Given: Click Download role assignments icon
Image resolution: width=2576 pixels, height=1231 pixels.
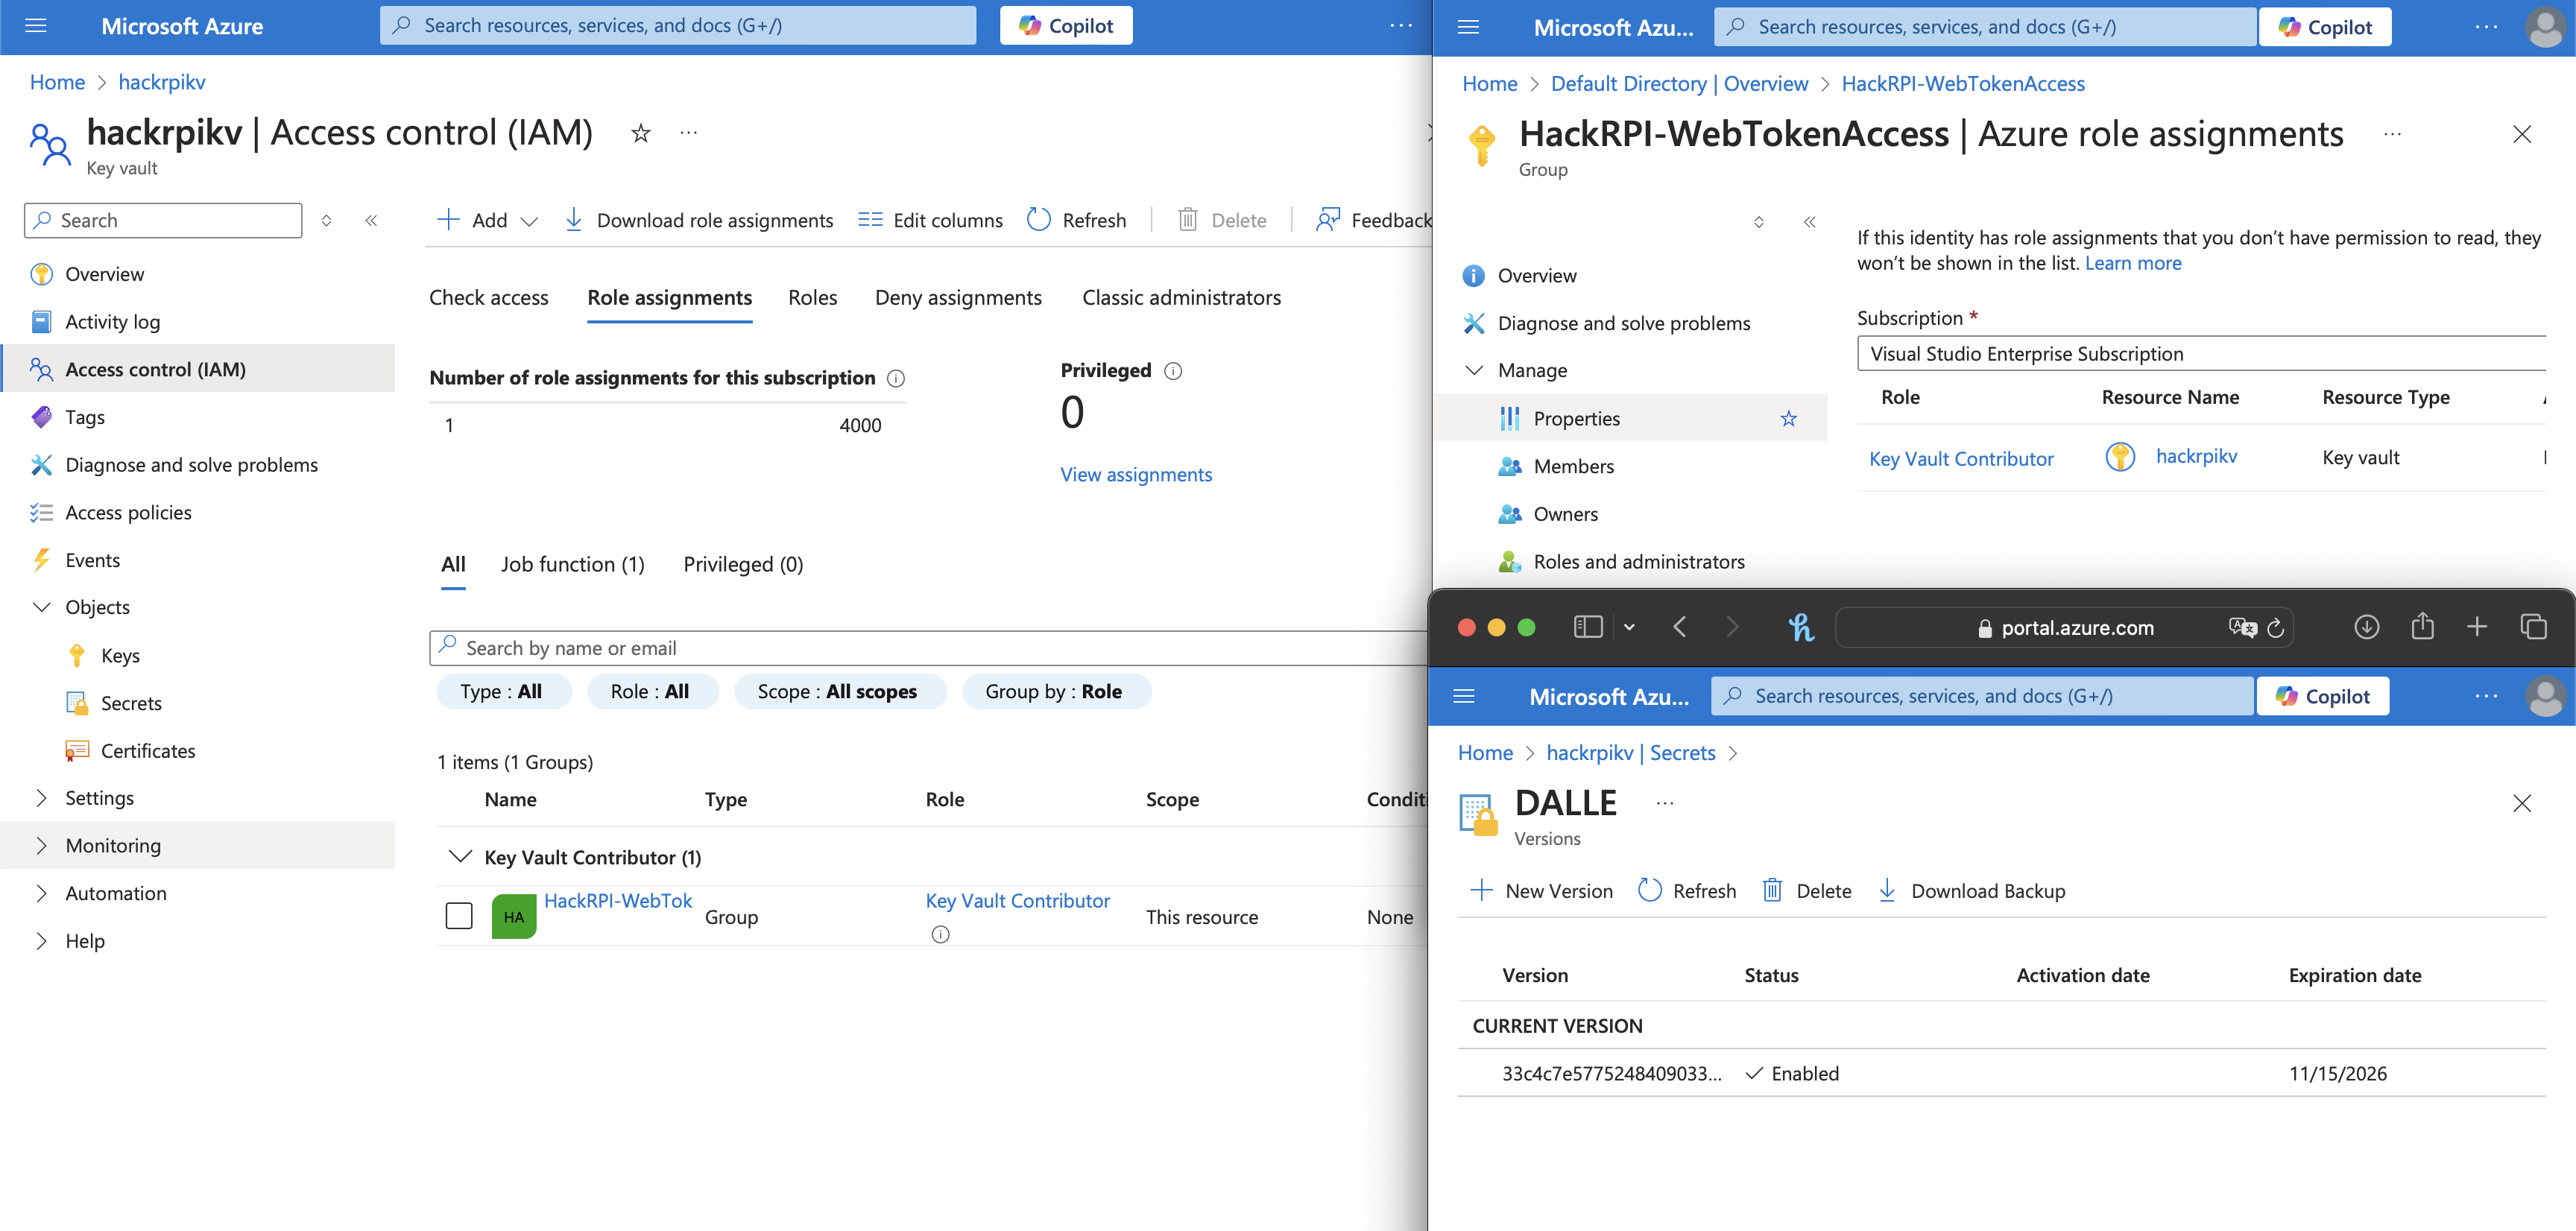Looking at the screenshot, I should [x=574, y=220].
